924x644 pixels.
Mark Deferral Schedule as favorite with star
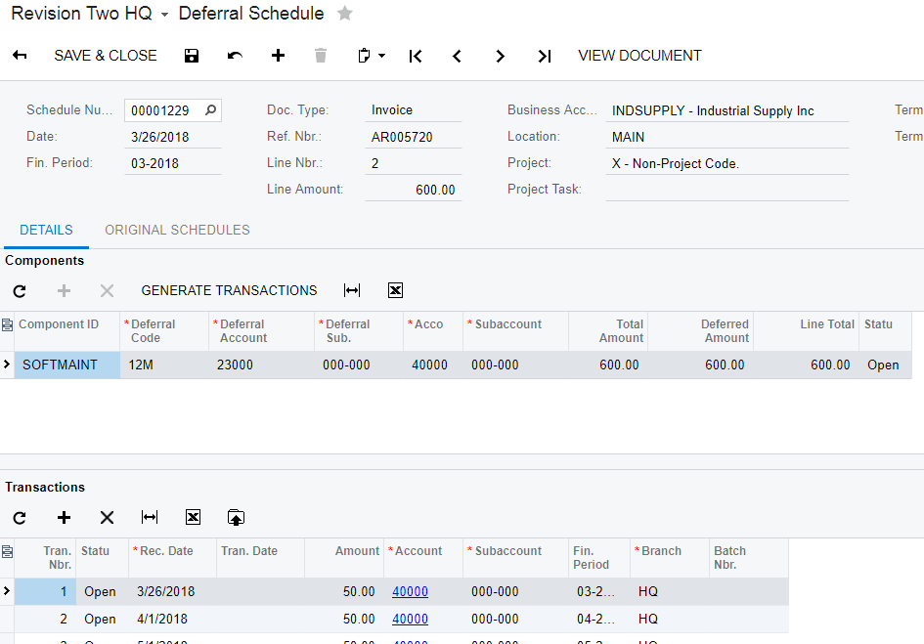[345, 13]
